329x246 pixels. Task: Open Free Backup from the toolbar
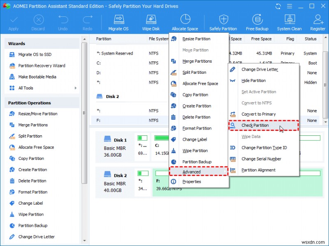pyautogui.click(x=257, y=22)
